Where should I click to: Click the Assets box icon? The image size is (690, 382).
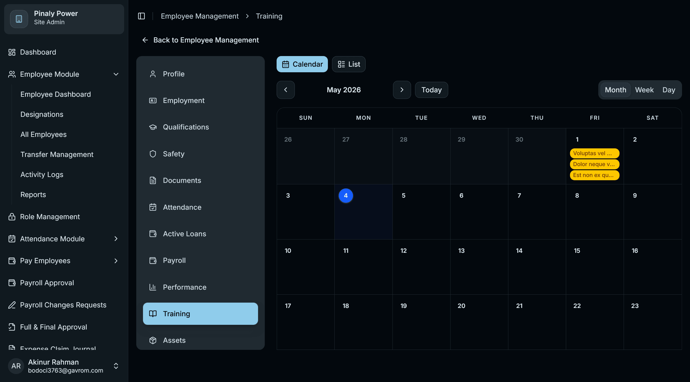click(x=153, y=340)
